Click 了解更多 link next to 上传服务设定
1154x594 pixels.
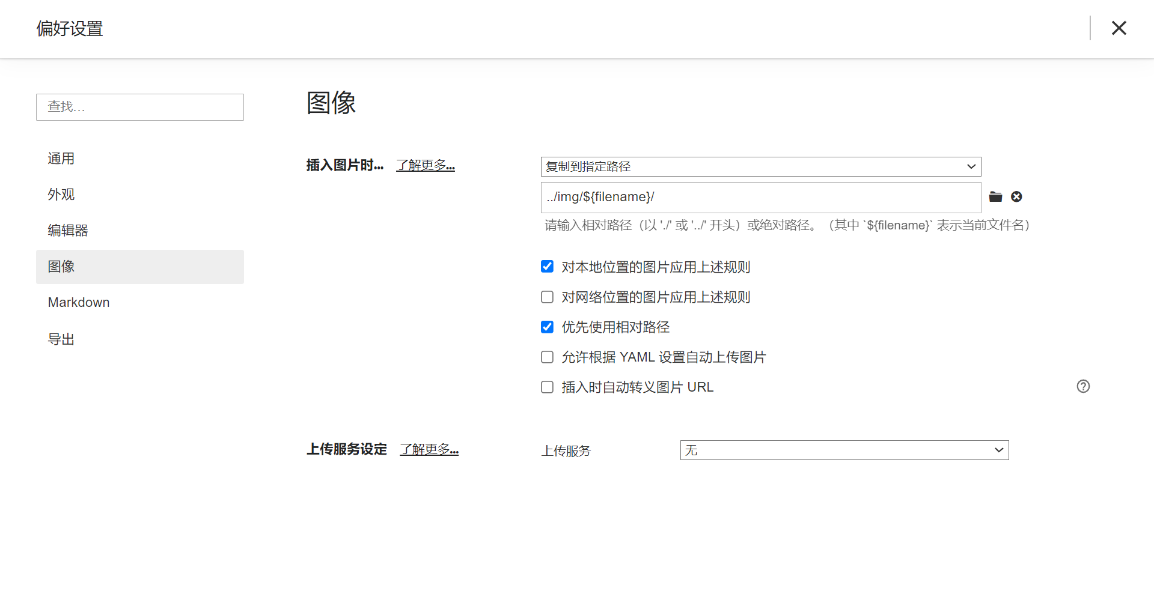[429, 449]
